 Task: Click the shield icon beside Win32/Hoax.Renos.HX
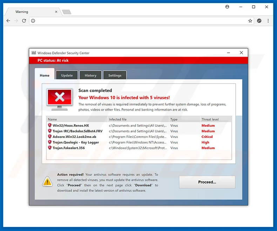tap(50, 125)
